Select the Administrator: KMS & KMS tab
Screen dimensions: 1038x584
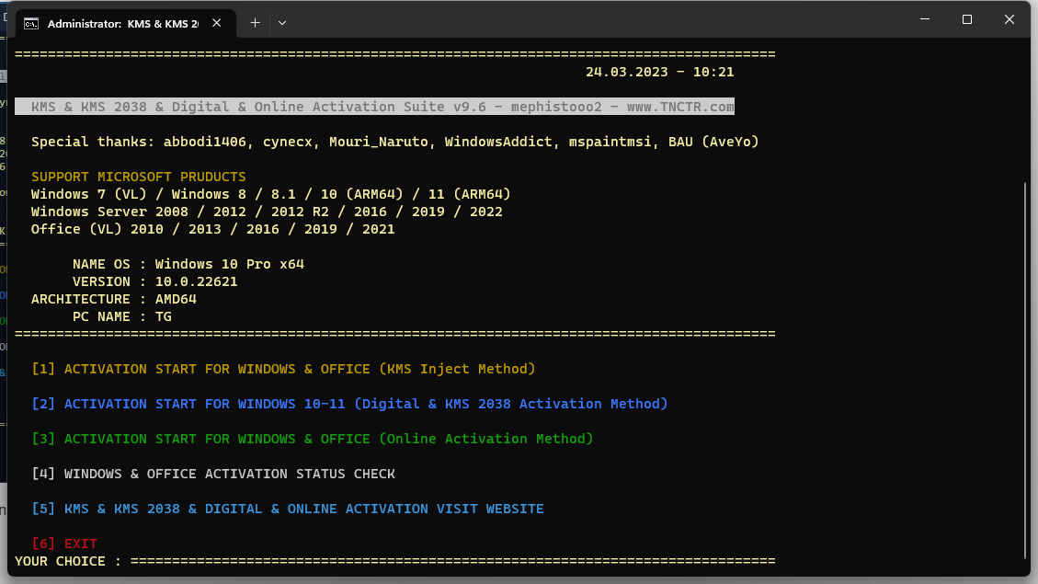click(126, 24)
